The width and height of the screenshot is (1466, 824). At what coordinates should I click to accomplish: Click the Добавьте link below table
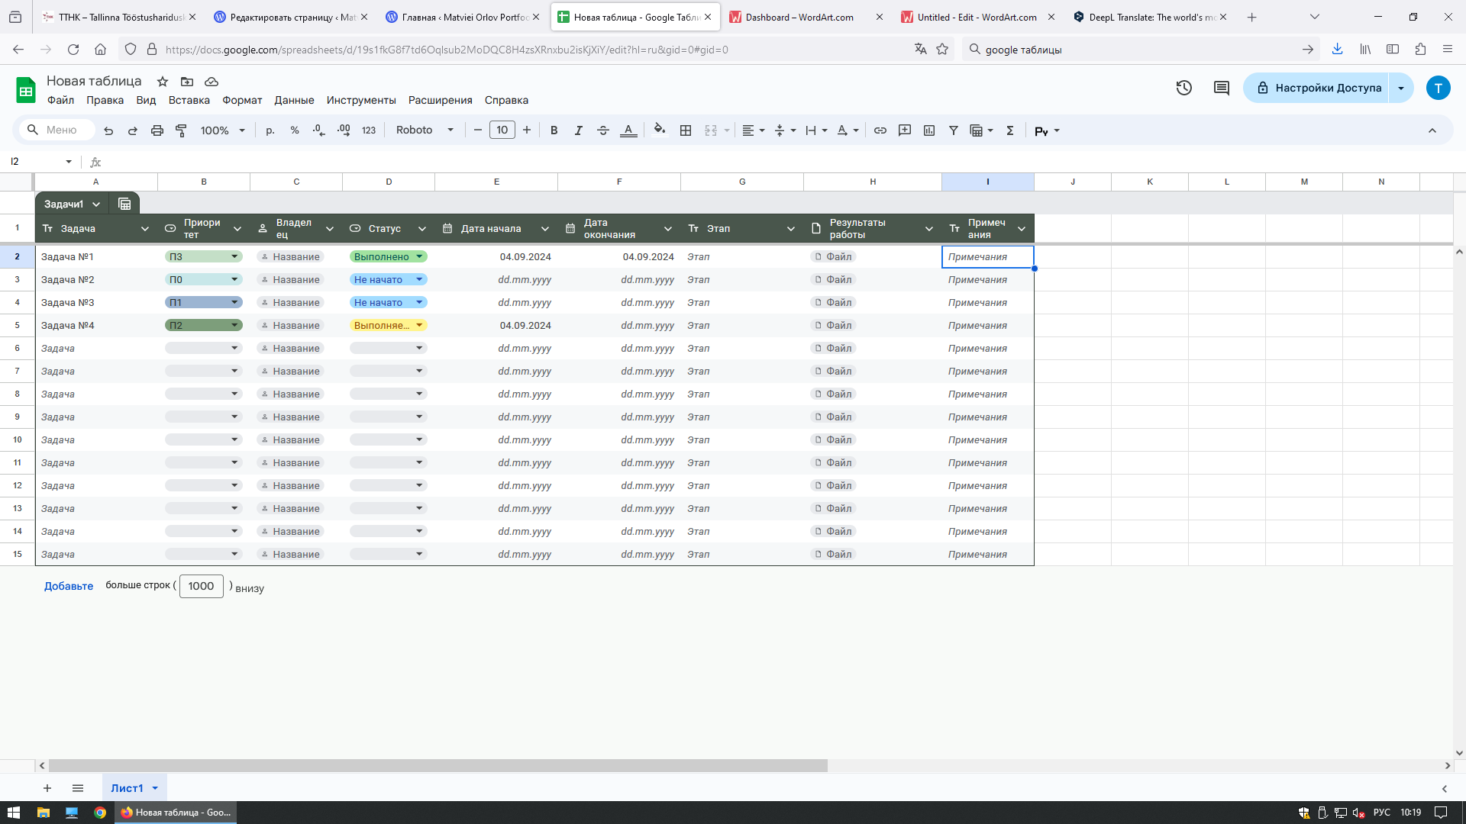click(x=69, y=586)
